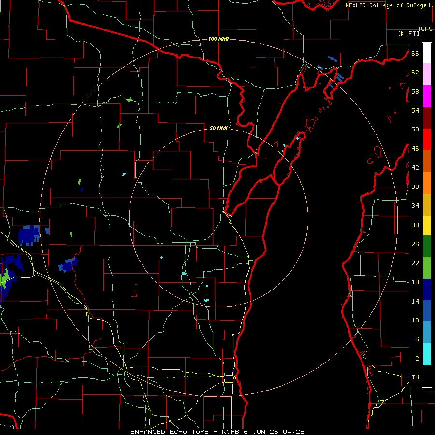Viewport: 435px width, 435px height.
Task: Click the 6 legend value
Action: [x=417, y=339]
